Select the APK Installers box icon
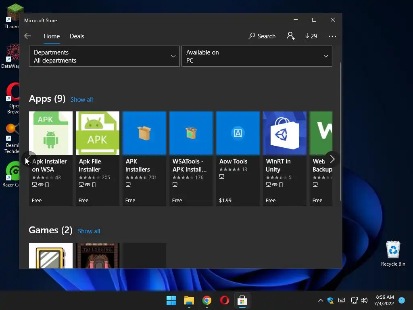413x310 pixels. click(144, 133)
